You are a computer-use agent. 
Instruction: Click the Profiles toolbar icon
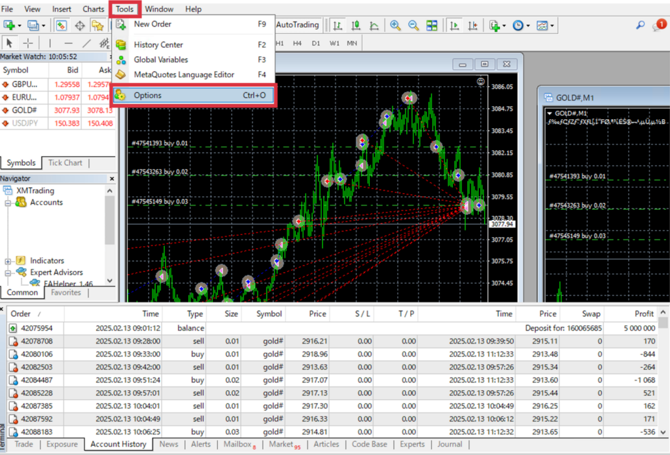(33, 26)
